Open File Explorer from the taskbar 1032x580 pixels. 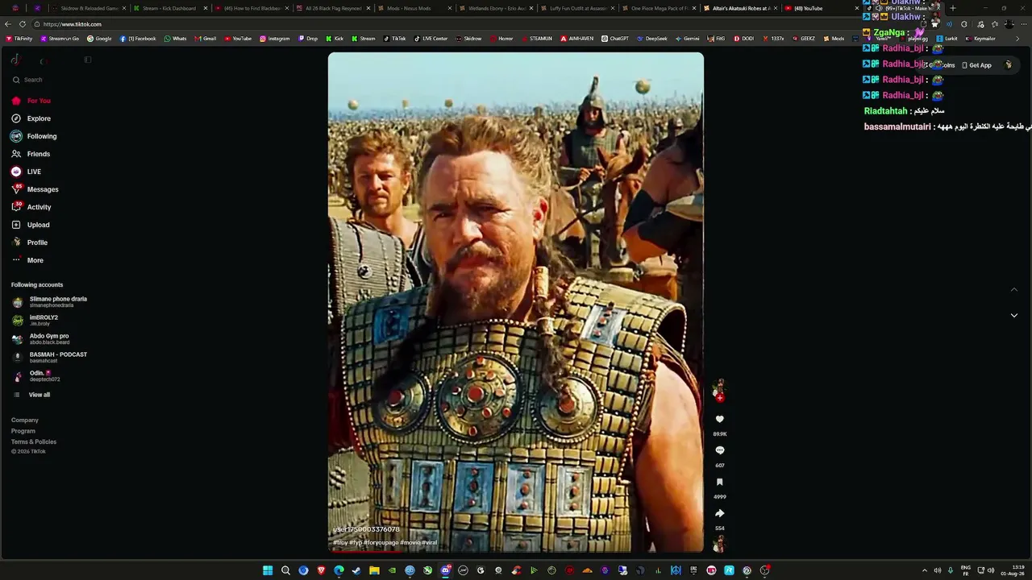coord(374,570)
